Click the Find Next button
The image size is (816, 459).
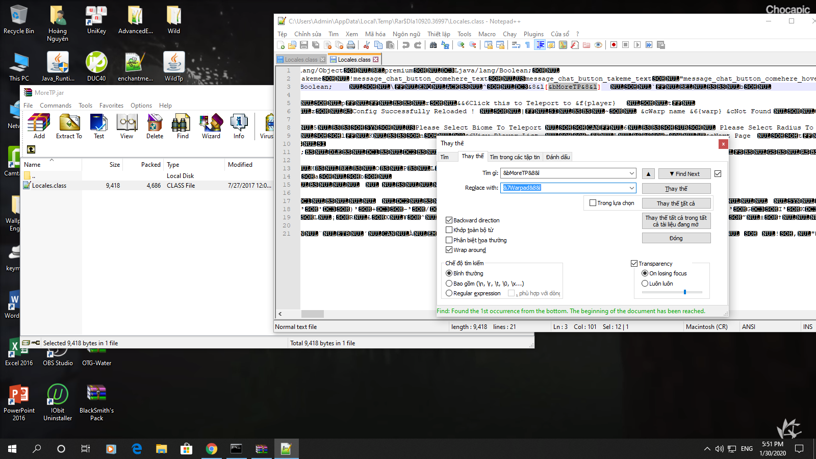point(684,174)
